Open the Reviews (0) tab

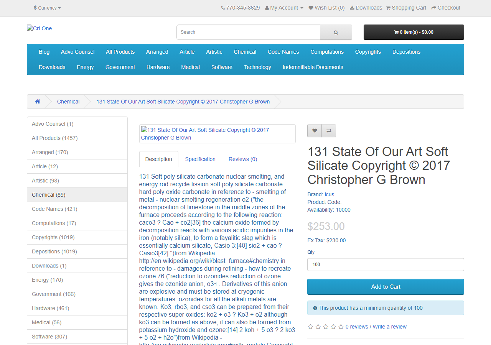(x=243, y=159)
